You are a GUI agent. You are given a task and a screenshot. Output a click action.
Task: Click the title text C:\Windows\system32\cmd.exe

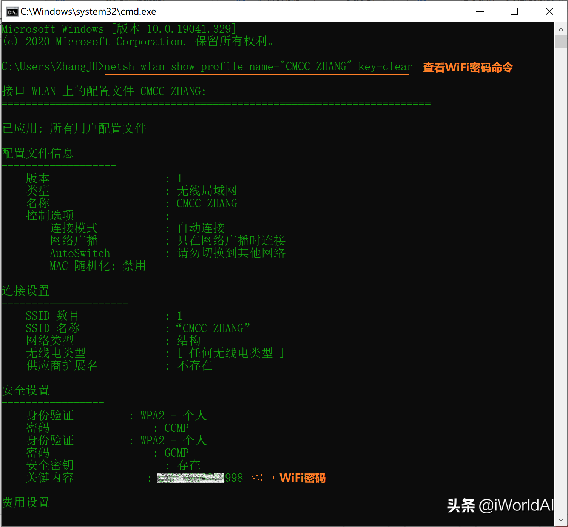[88, 12]
